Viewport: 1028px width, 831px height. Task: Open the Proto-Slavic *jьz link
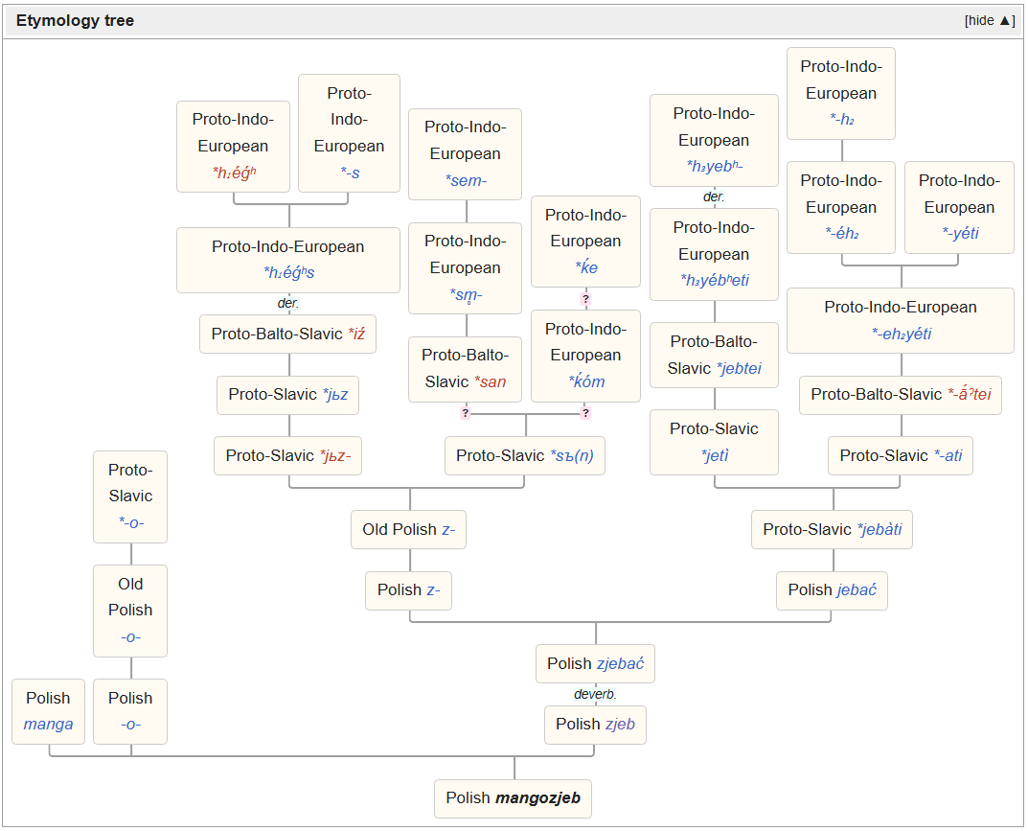335,394
